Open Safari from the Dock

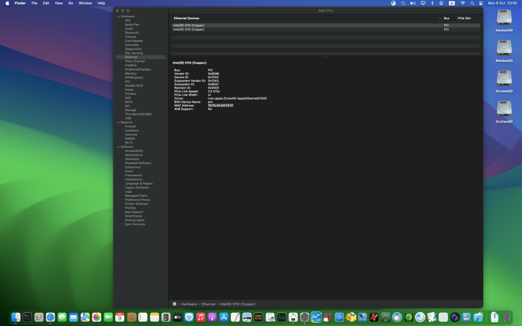pos(50,317)
